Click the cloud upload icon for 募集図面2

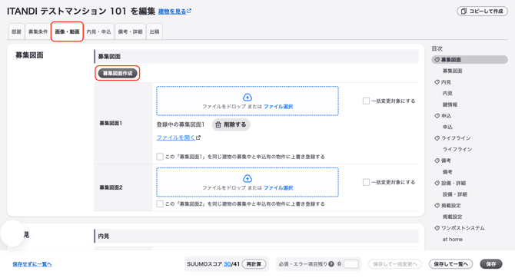(x=248, y=179)
